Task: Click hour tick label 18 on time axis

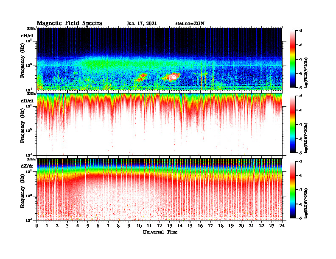Action: [221, 226]
